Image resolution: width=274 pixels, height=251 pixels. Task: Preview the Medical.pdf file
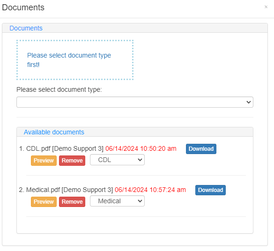44,202
